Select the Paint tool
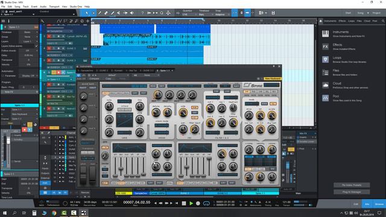The width and height of the screenshot is (386, 217). tap(113, 13)
